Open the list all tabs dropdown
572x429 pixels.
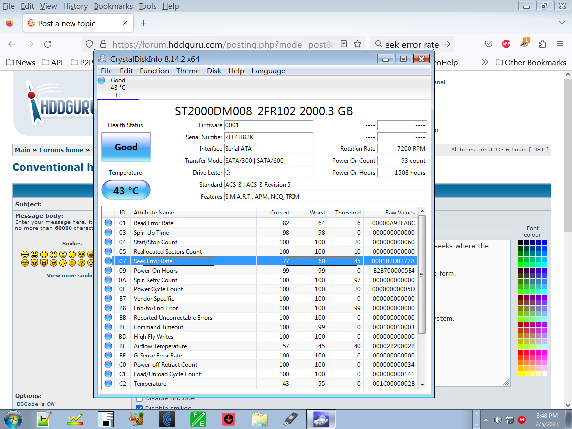[562, 23]
